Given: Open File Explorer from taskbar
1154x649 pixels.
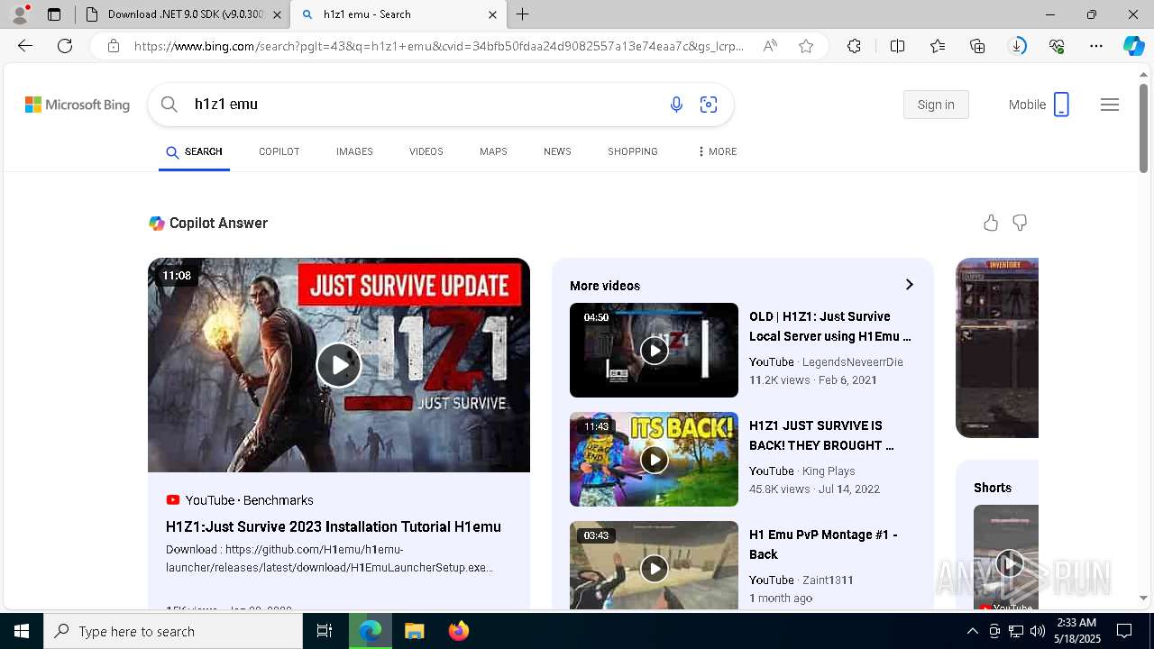Looking at the screenshot, I should click(414, 631).
